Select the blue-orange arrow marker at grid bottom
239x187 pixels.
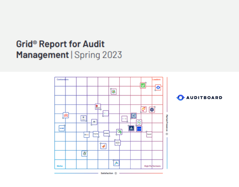pyautogui.click(x=116, y=163)
